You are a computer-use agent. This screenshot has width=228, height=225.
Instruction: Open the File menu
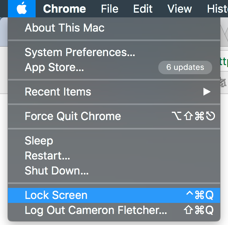pos(110,9)
